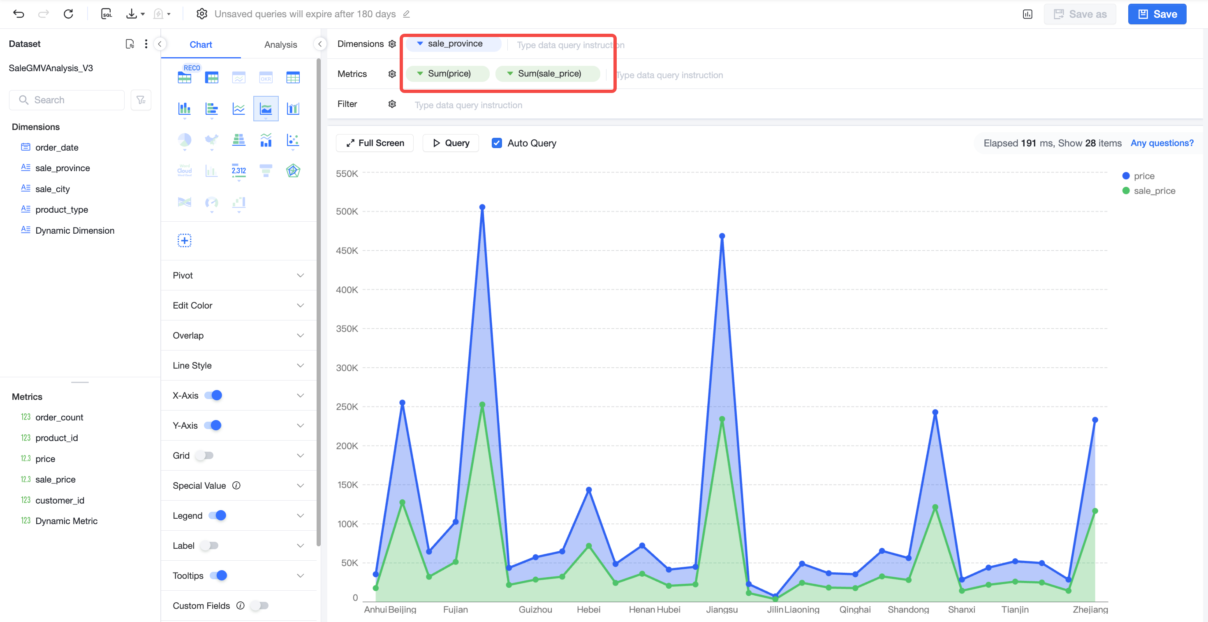The height and width of the screenshot is (622, 1208).
Task: Uncheck the Auto Query checkbox
Action: point(497,143)
